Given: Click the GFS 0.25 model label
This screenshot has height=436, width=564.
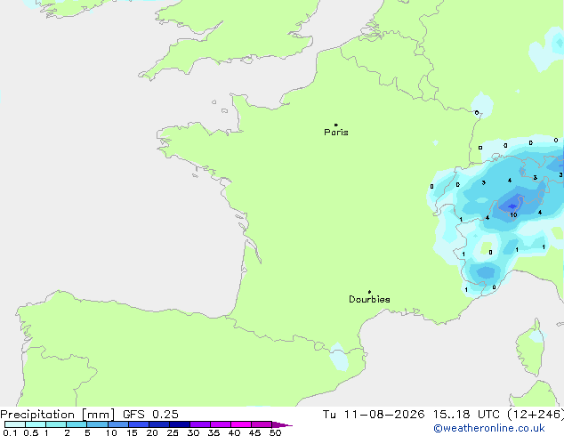Looking at the screenshot, I should tap(150, 415).
